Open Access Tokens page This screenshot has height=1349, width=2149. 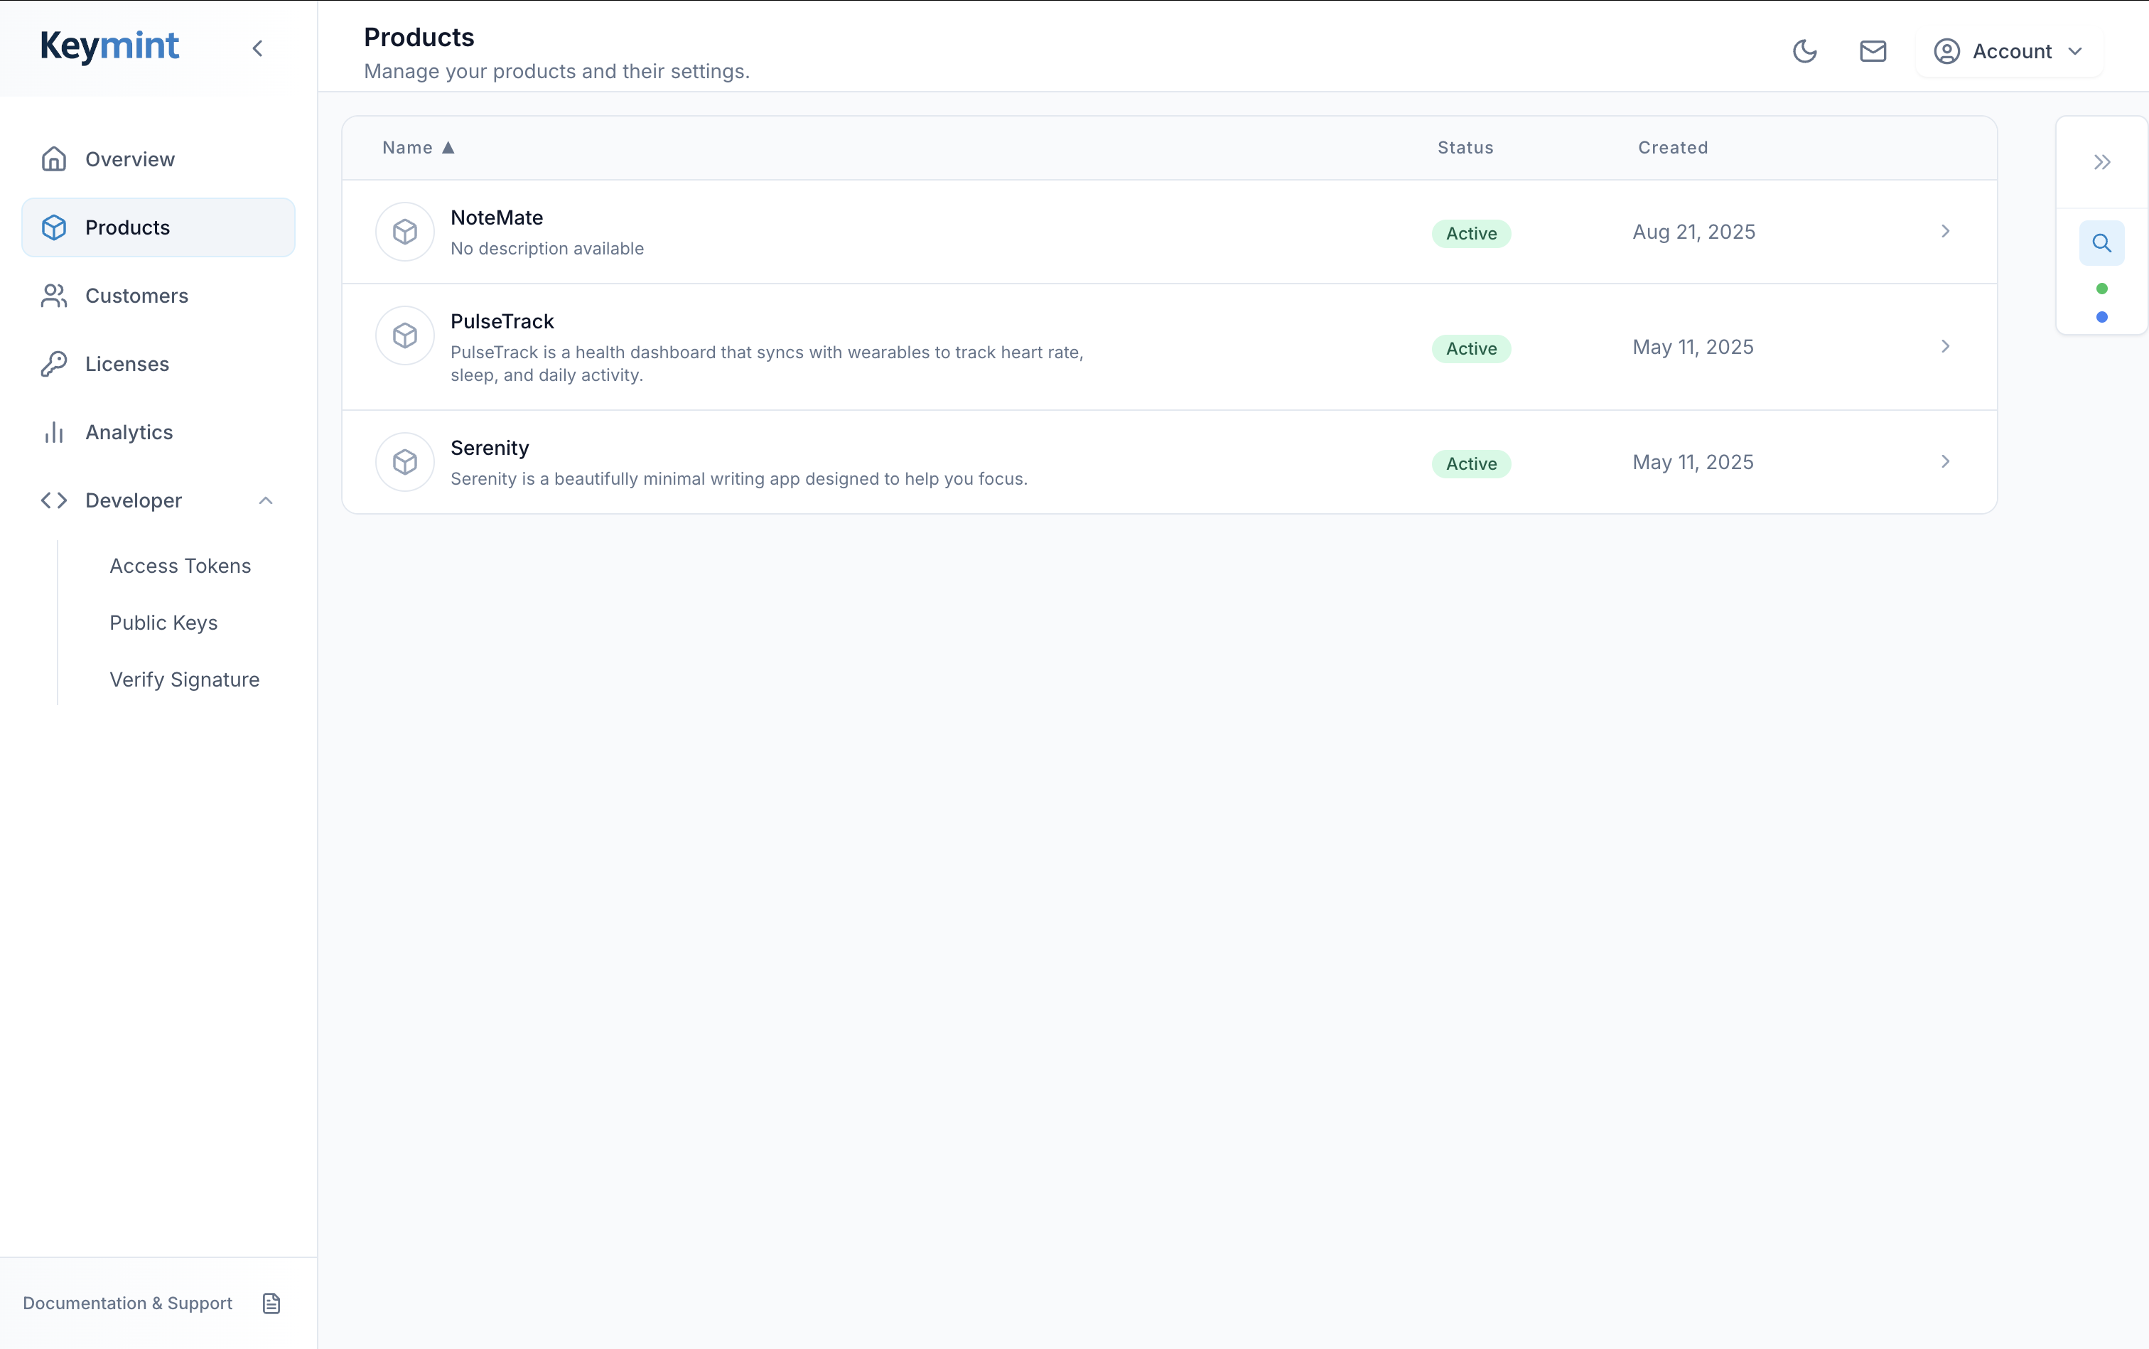click(x=181, y=566)
